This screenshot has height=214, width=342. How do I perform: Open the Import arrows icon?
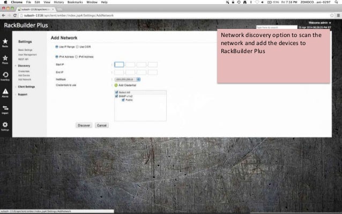click(5, 108)
